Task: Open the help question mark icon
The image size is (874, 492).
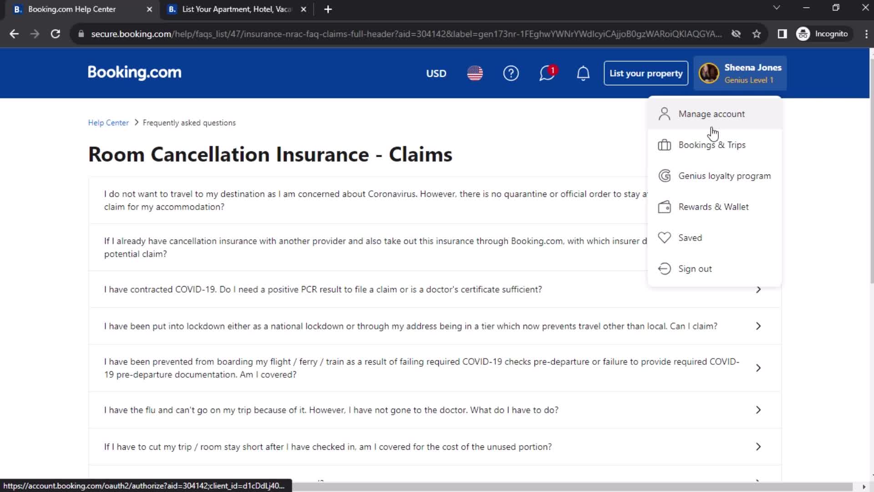Action: coord(511,73)
